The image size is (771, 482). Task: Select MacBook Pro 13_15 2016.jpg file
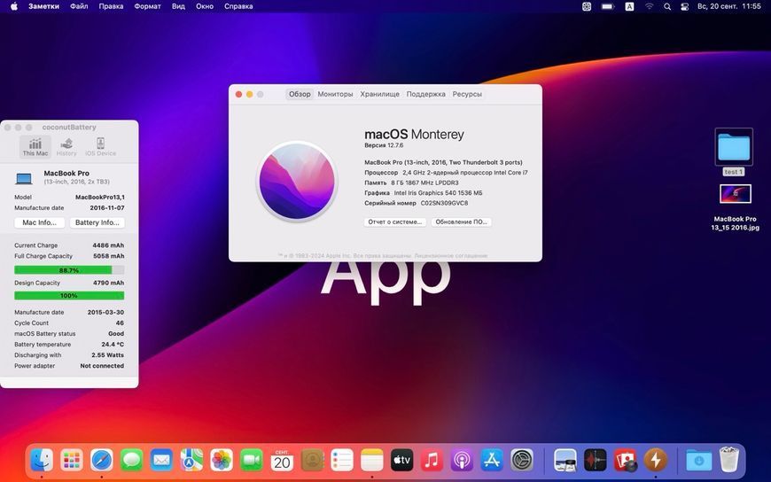coord(735,207)
